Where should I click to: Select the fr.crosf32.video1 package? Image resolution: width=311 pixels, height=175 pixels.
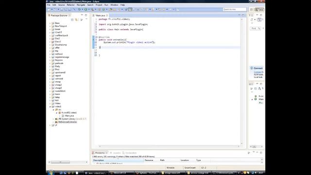tap(69, 112)
